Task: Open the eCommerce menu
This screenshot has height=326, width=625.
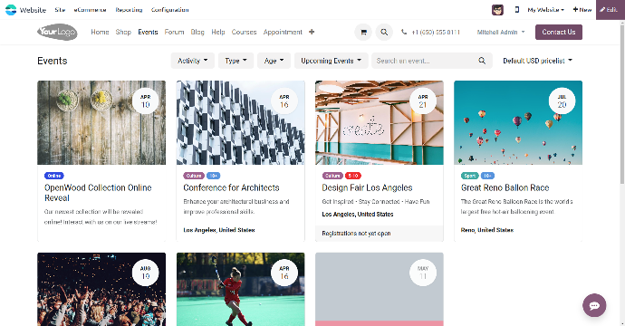Action: 90,10
